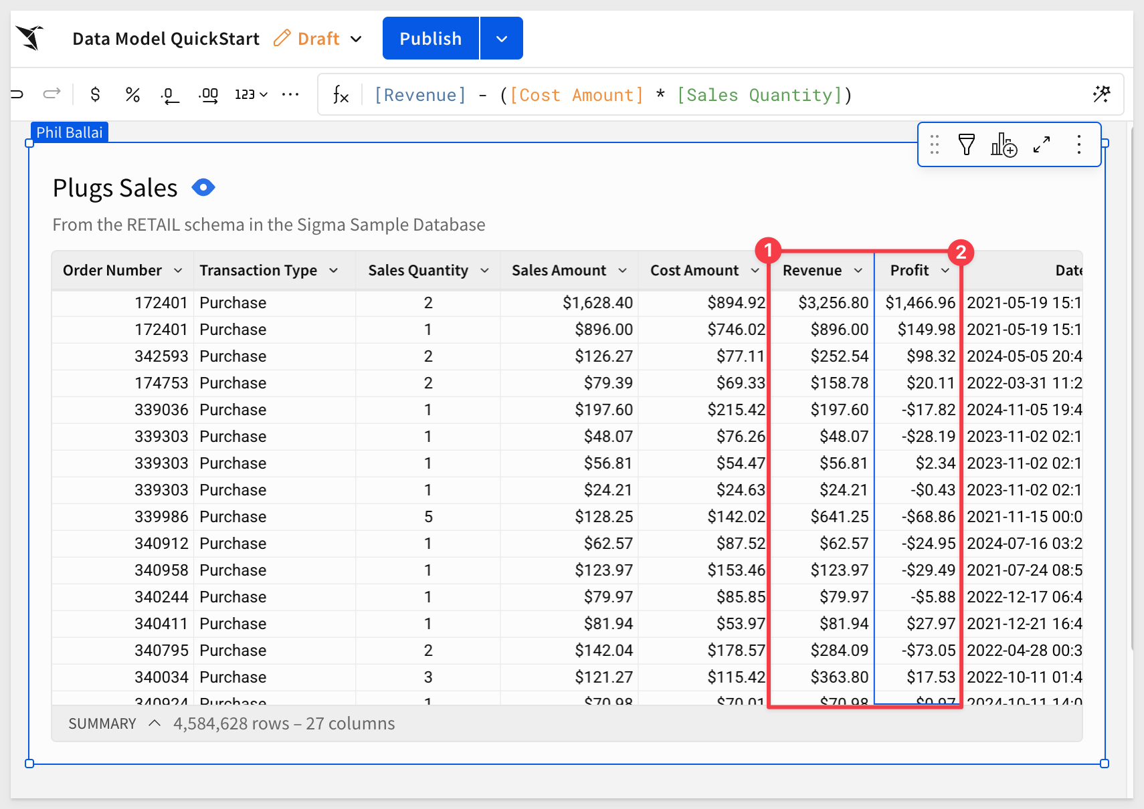Click the magic wand formula assistant icon
This screenshot has height=809, width=1144.
1101,94
